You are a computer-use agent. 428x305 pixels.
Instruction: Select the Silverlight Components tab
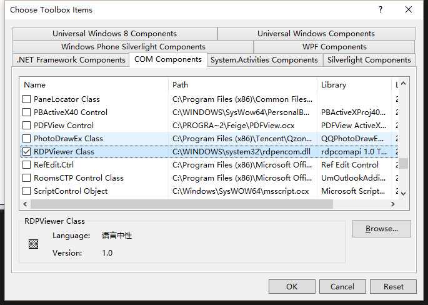[x=369, y=60]
